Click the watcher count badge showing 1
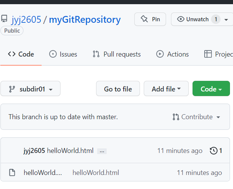Image resolution: width=233 pixels, height=189 pixels. [216, 19]
